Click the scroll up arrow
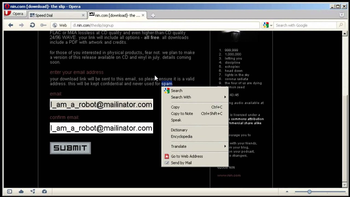This screenshot has width=350, height=197. tap(345, 33)
